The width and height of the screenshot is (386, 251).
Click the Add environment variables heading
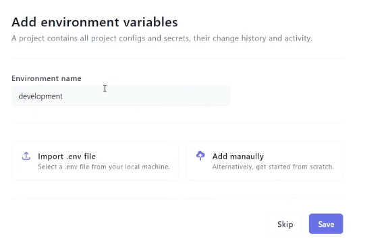point(94,22)
